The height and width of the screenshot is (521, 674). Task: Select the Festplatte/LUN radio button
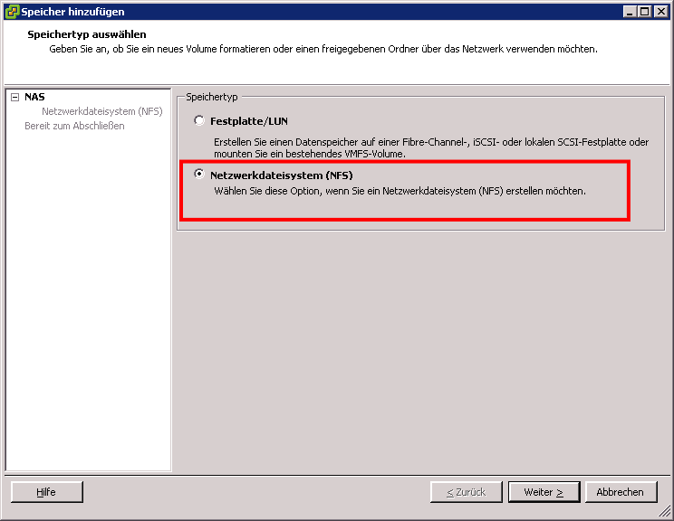coord(199,121)
